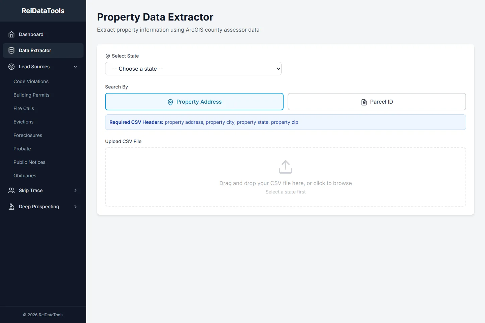Open Fire Calls lead source
485x323 pixels.
pyautogui.click(x=24, y=108)
